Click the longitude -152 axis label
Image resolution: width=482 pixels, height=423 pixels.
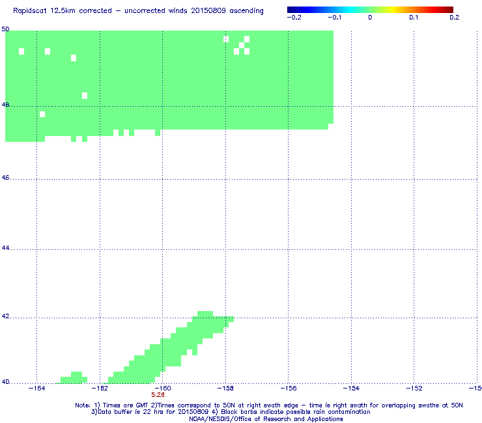[x=414, y=389]
